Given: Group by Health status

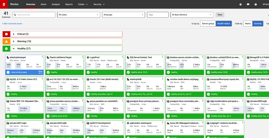Looking at the screenshot, I should [x=224, y=23].
